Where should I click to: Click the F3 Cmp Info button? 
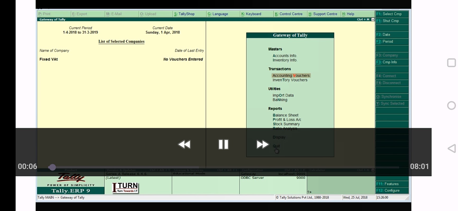(392, 62)
